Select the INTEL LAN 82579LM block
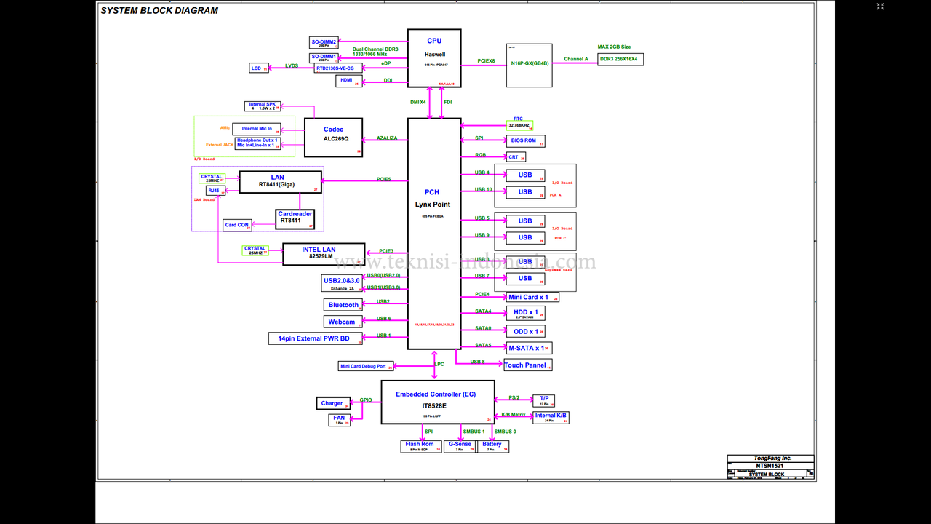 [324, 254]
